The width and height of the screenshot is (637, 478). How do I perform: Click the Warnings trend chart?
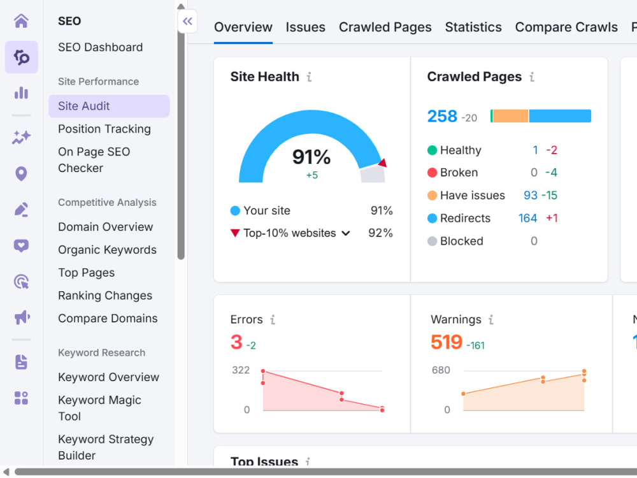[524, 390]
